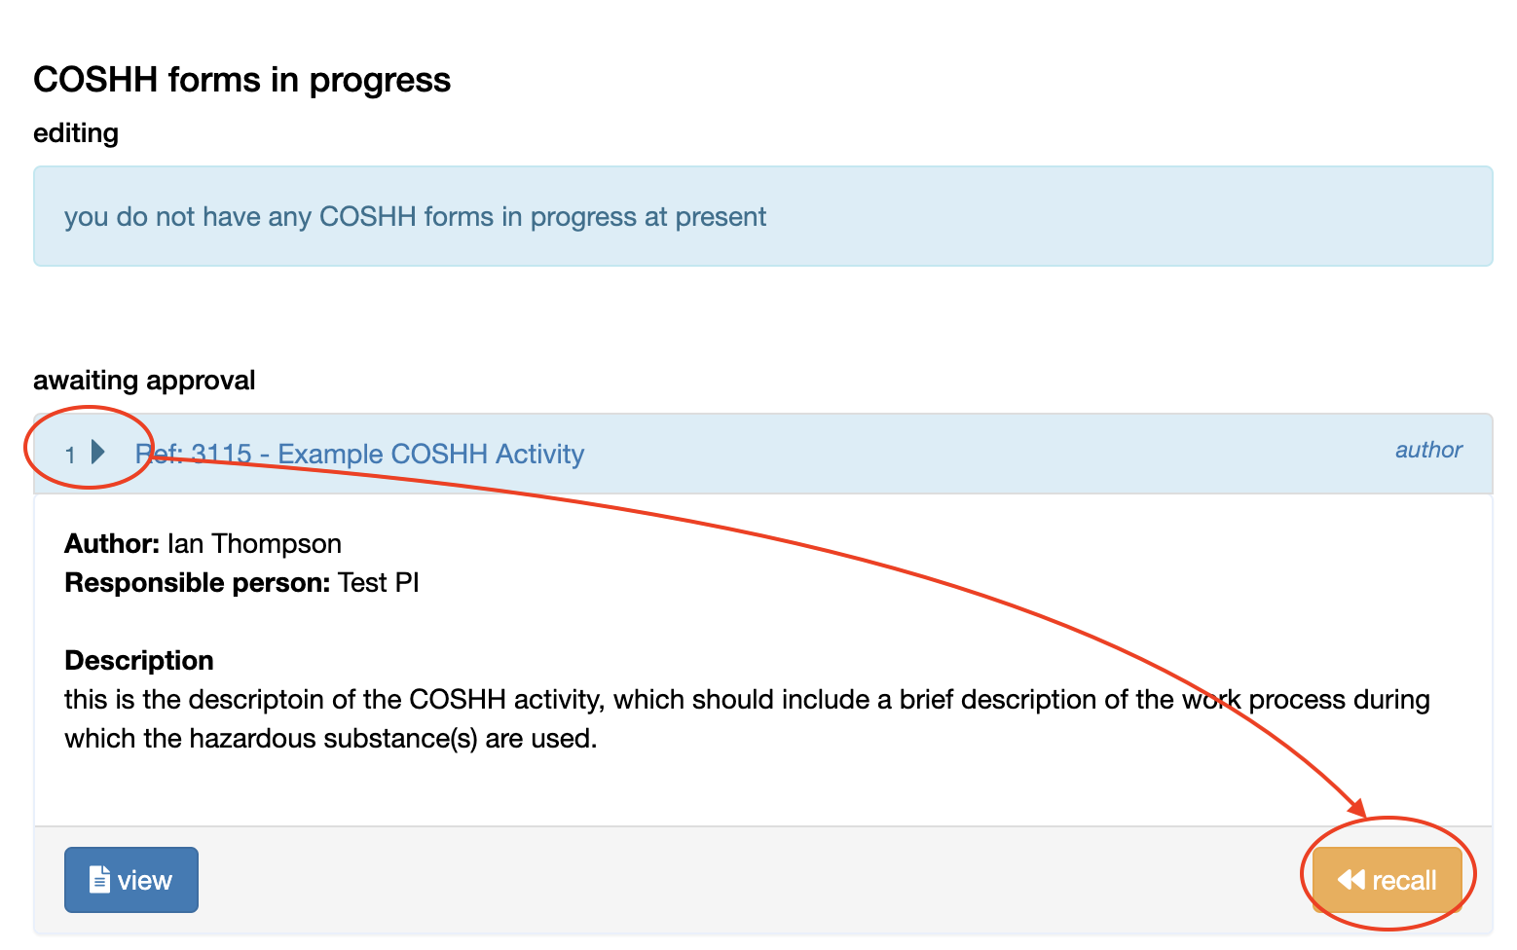The height and width of the screenshot is (950, 1517).
Task: Click the COSHH forms in progress heading
Action: pyautogui.click(x=241, y=80)
